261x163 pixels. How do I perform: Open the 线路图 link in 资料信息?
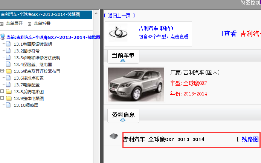click(250, 139)
